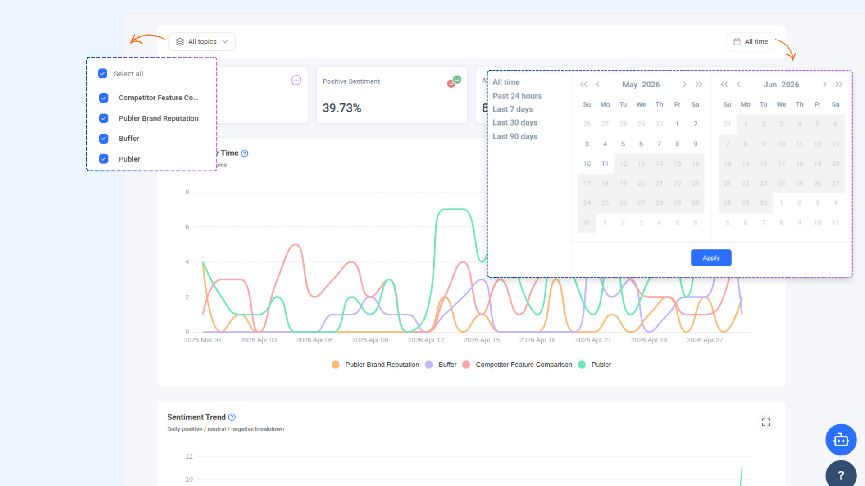The height and width of the screenshot is (486, 865).
Task: Click the help question mark button
Action: click(841, 475)
